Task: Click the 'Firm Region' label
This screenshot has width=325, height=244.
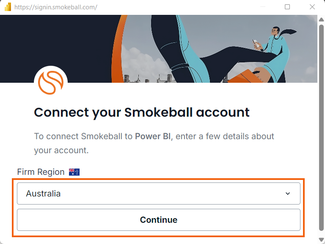Action: coord(41,172)
